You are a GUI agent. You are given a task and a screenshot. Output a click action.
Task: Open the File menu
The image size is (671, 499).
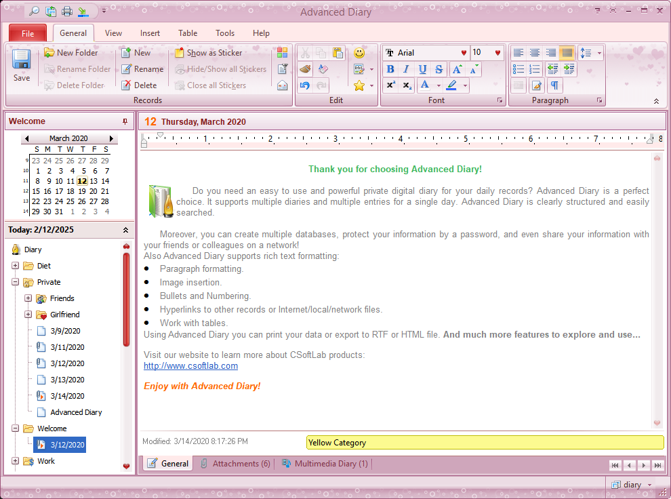point(28,33)
